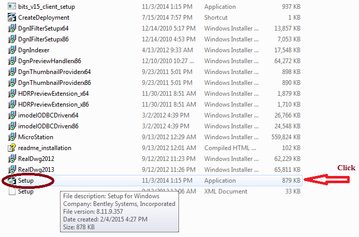The width and height of the screenshot is (359, 237).
Task: Click the Setup XML document icon
Action: (12, 191)
